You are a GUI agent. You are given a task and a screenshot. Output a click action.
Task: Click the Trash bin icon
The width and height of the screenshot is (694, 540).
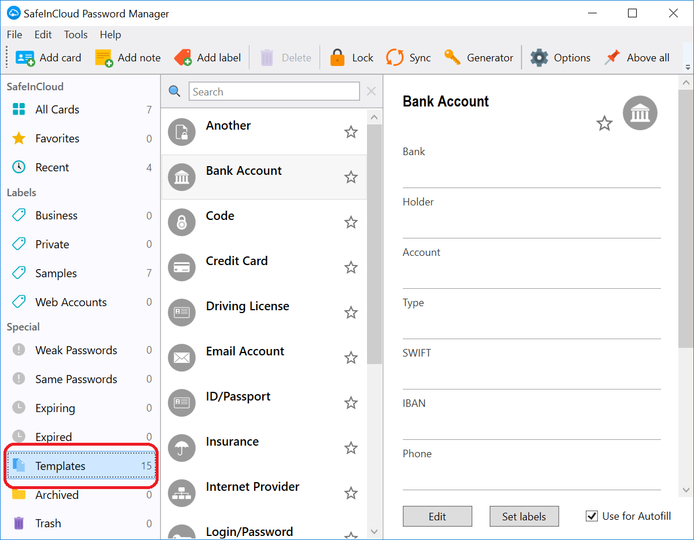coord(19,523)
